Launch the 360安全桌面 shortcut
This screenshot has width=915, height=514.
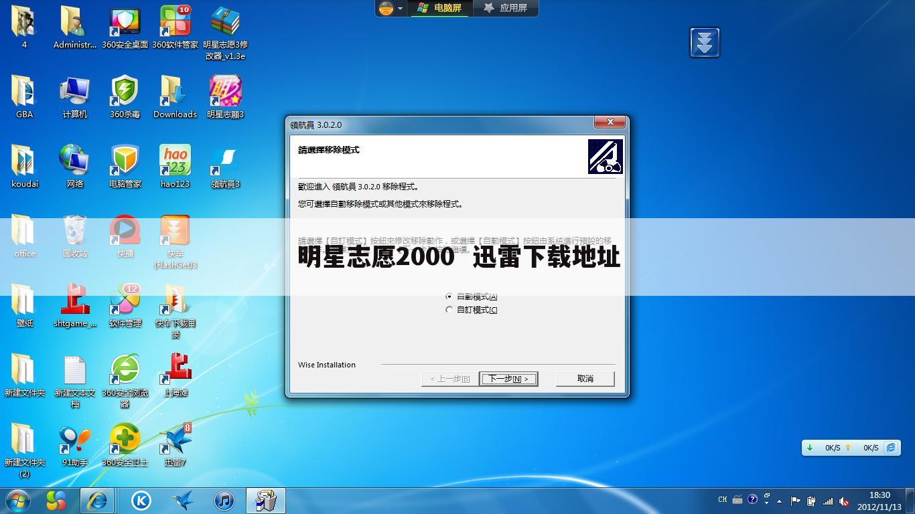pos(125,27)
